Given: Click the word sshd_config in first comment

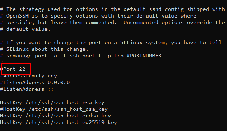Looking at the screenshot, I should [x=166, y=9].
